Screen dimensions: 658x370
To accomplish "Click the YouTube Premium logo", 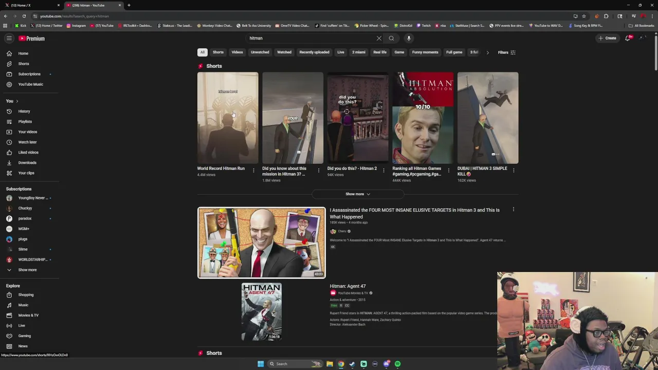I will (x=32, y=39).
